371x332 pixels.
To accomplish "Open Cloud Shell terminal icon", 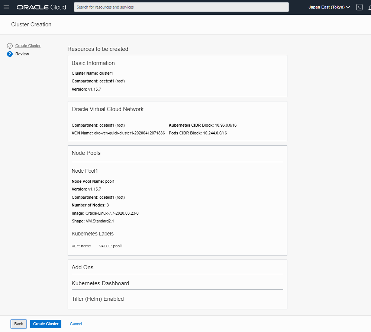I will coord(359,7).
